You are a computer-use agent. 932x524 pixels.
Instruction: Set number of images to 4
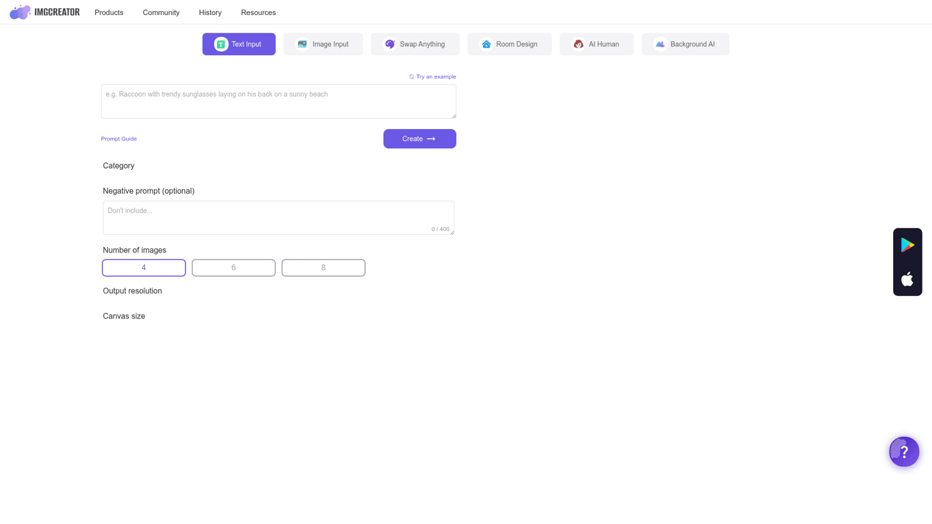[x=144, y=267]
